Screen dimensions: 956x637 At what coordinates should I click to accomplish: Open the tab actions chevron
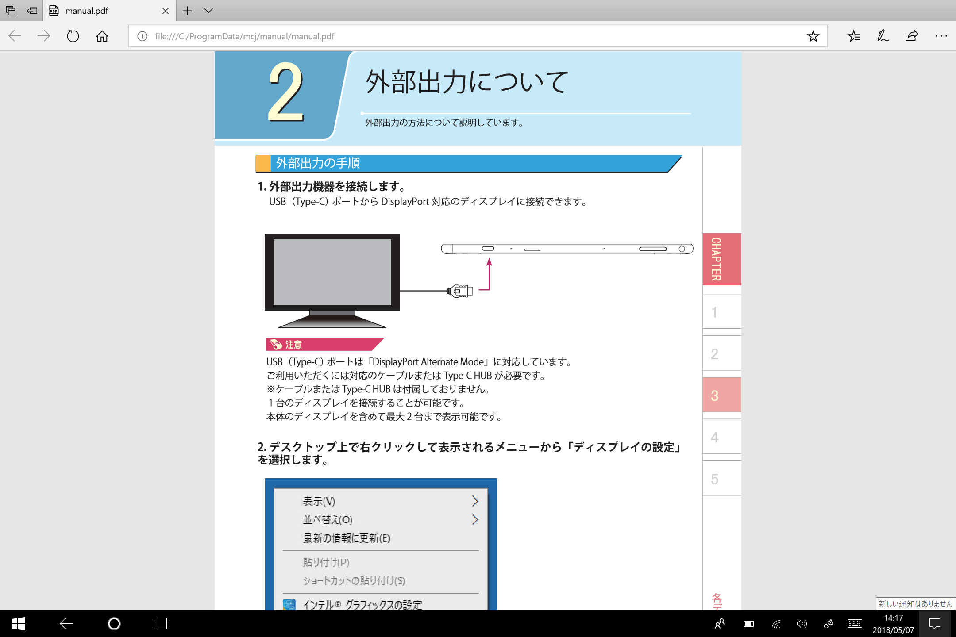pyautogui.click(x=208, y=11)
